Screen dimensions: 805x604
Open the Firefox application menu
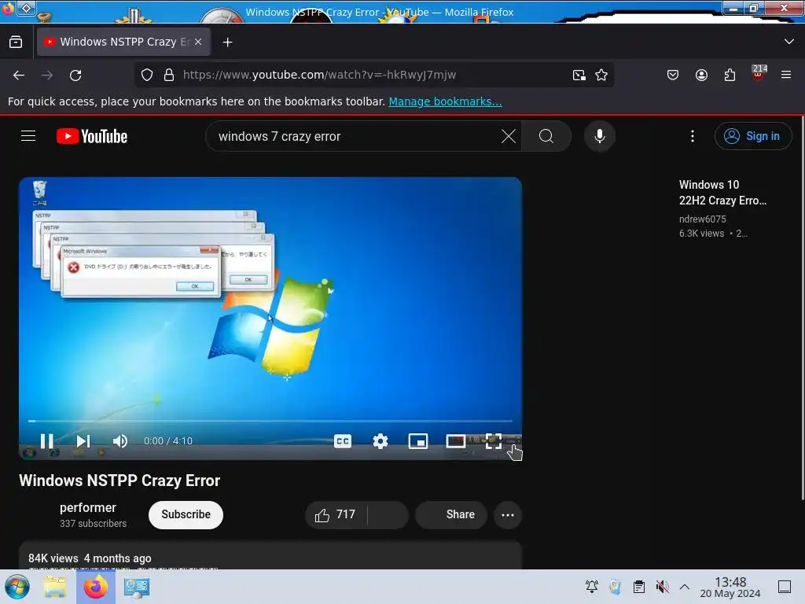point(786,75)
